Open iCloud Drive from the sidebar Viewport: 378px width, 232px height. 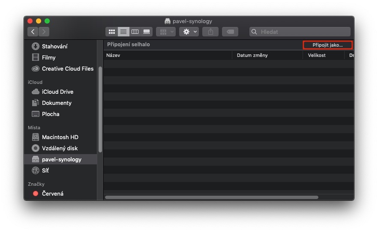[57, 92]
